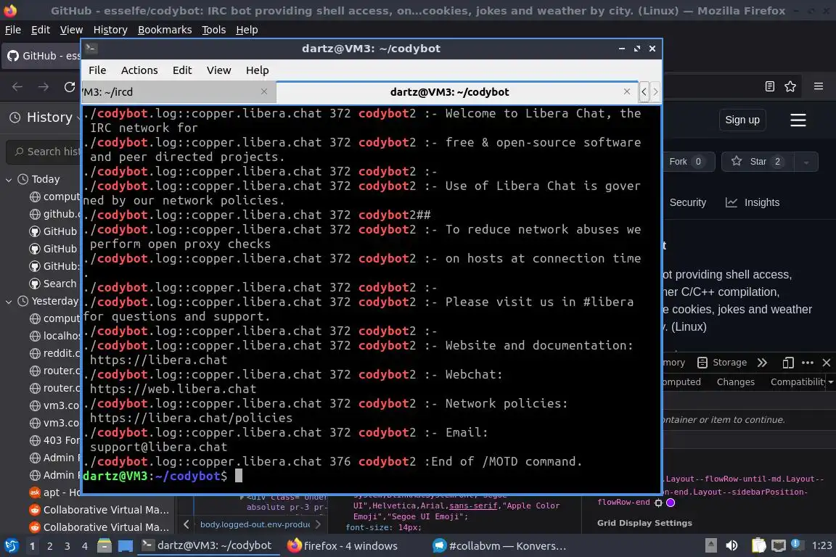Bookmark this page with star icon
This screenshot has width=836, height=557.
click(790, 86)
